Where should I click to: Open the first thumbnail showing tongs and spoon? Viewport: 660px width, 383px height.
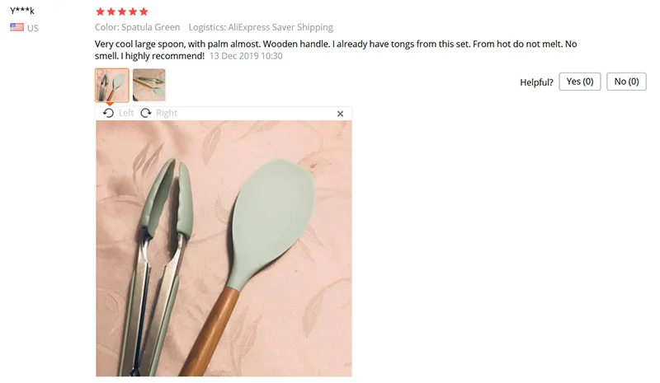(x=112, y=86)
